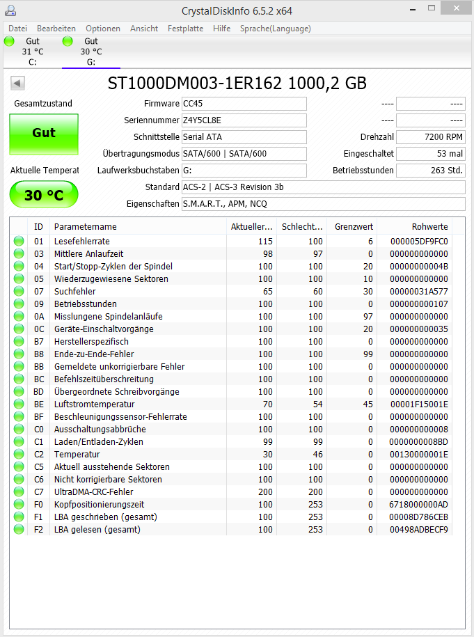Click the Betriebsstunden field 263 Std.
Image resolution: width=474 pixels, height=637 pixels.
click(431, 171)
